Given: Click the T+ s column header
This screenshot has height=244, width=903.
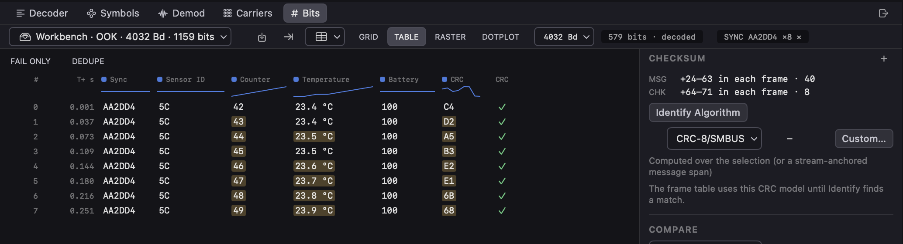Looking at the screenshot, I should click(x=85, y=79).
